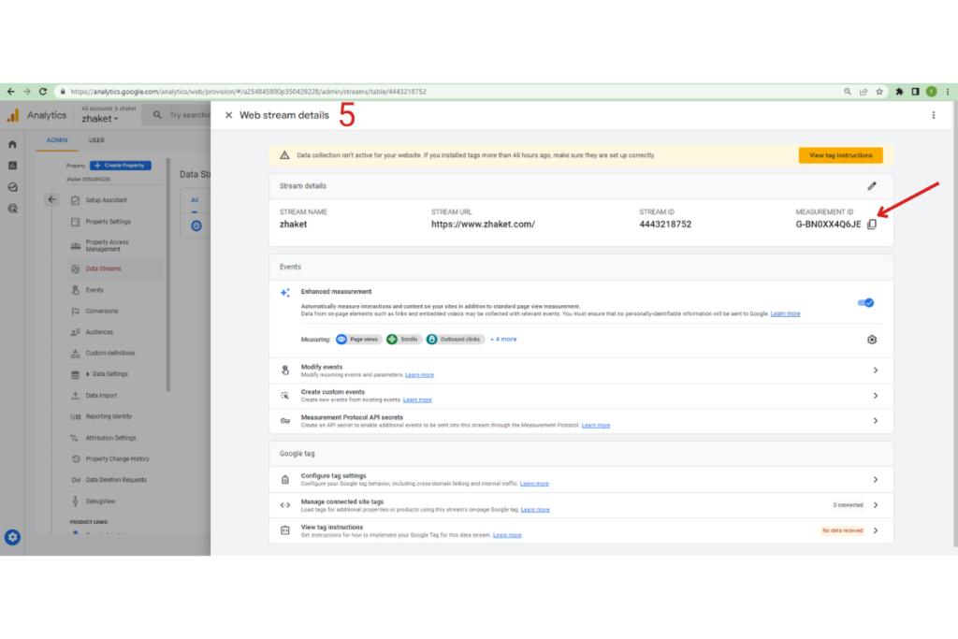Viewport: 958px width, 639px height.
Task: Open the Advertising icon in left sidebar
Action: [12, 209]
